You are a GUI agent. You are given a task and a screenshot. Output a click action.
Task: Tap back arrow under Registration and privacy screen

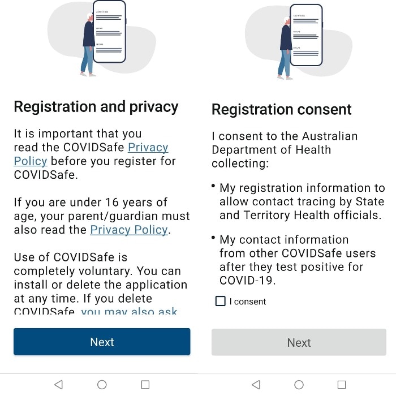[58, 385]
